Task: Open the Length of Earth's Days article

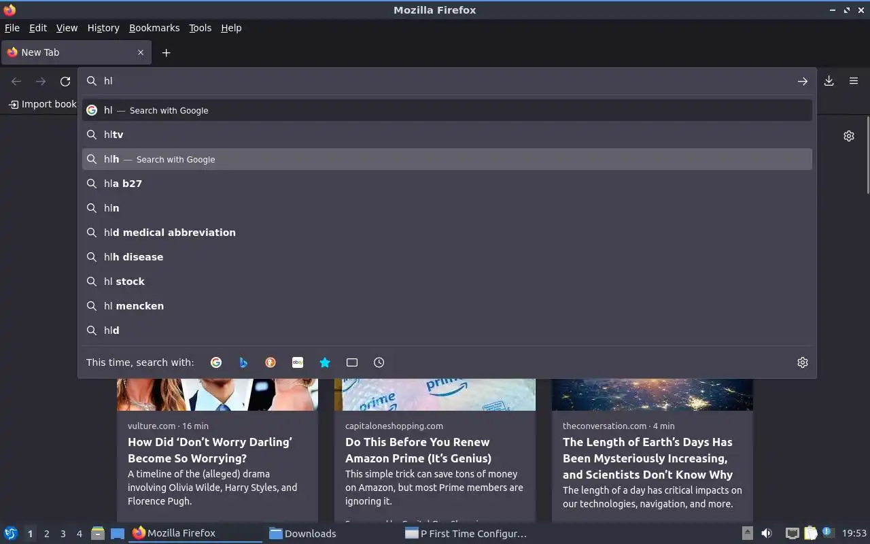Action: pos(648,458)
